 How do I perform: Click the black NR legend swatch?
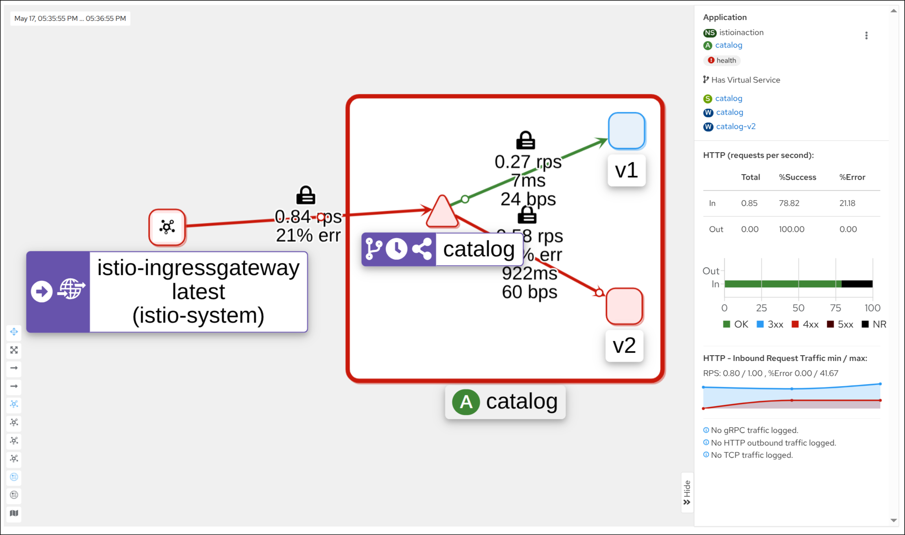click(865, 324)
